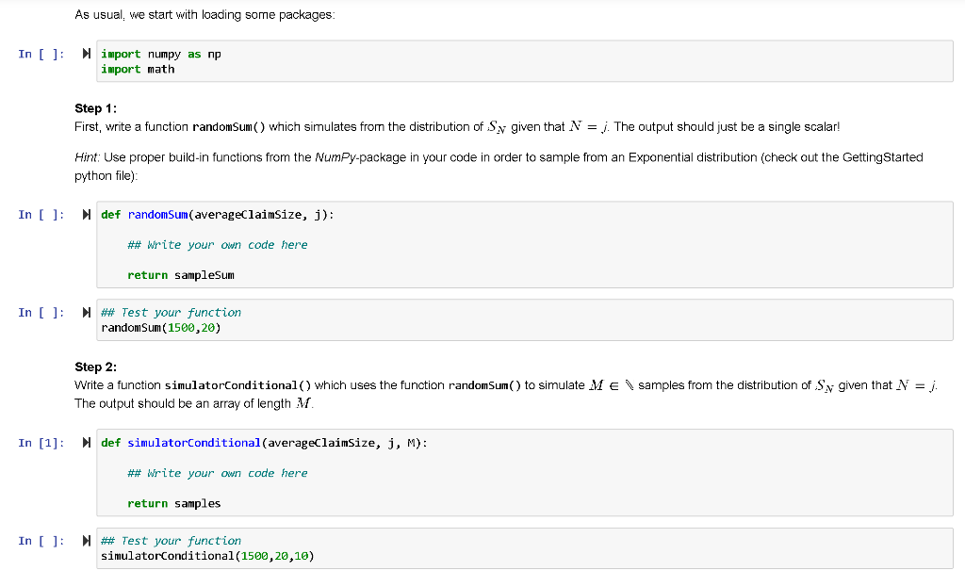The image size is (965, 587).
Task: Click inside the import numpy code cell
Action: (x=524, y=61)
